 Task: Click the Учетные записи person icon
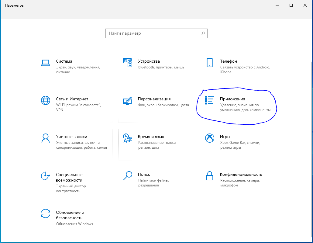click(x=46, y=138)
